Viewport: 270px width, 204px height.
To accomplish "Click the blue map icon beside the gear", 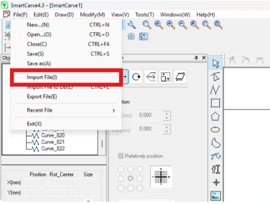I will click(x=143, y=37).
